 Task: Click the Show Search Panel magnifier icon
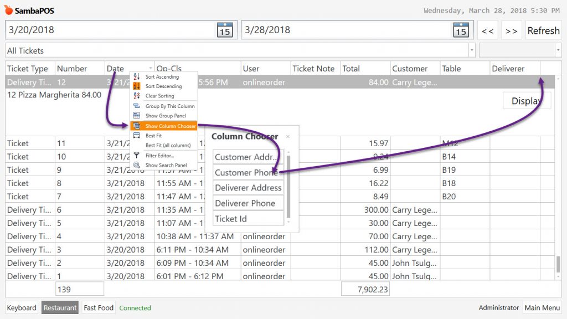pos(137,165)
